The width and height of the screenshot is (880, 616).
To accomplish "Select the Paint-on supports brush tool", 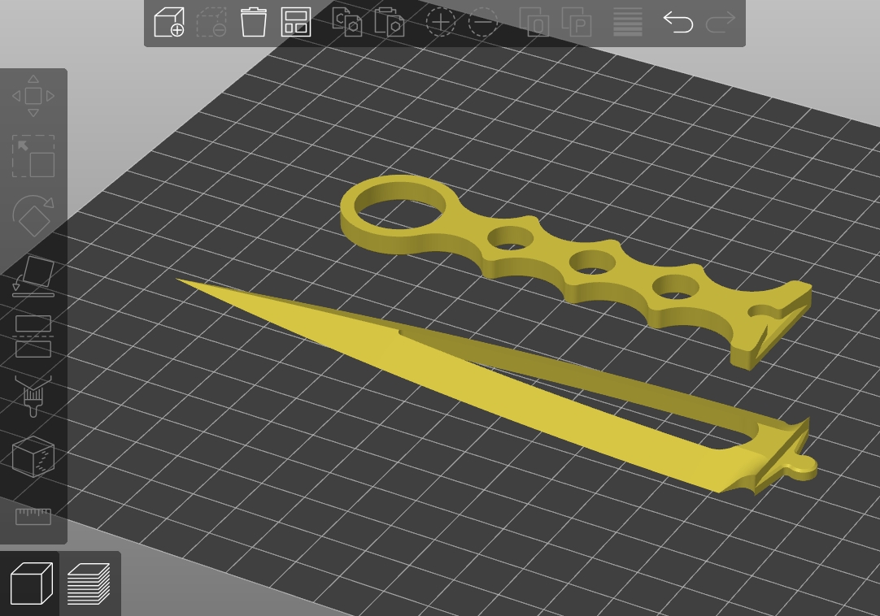I will tap(33, 397).
